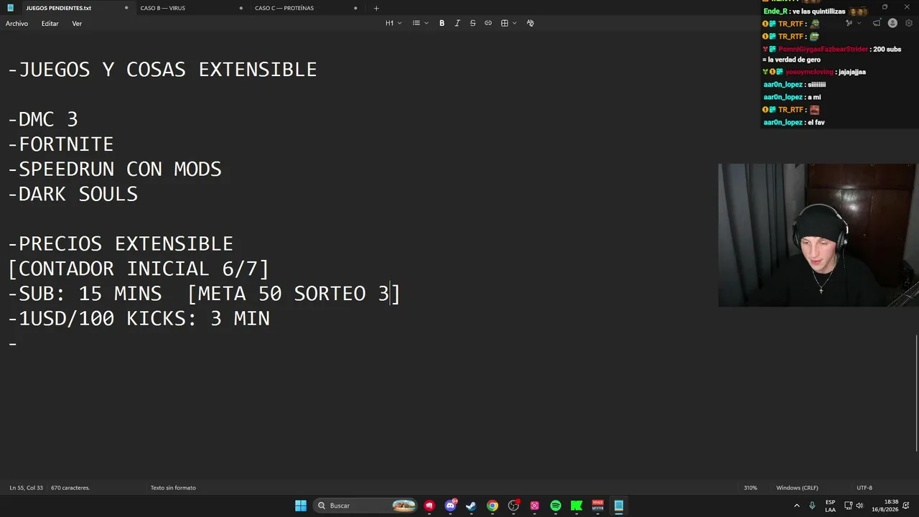Open the list style dropdown

point(420,23)
